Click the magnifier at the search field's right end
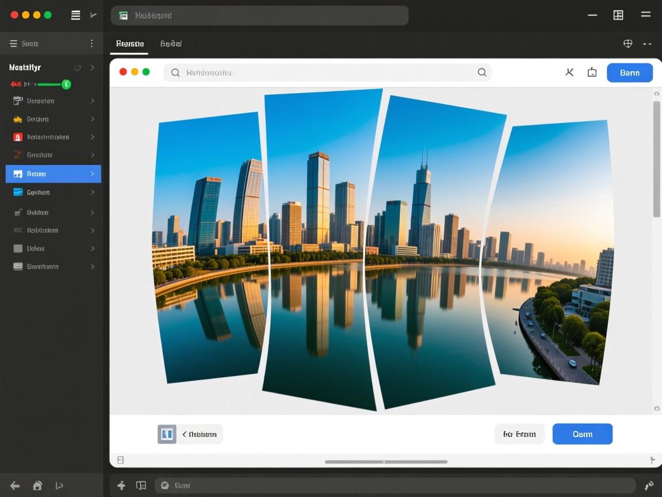662x497 pixels. coord(482,72)
